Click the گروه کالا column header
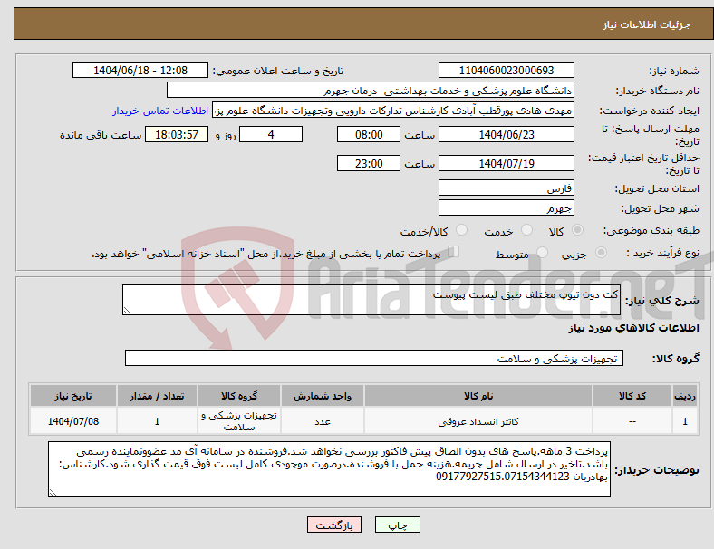 [239, 396]
